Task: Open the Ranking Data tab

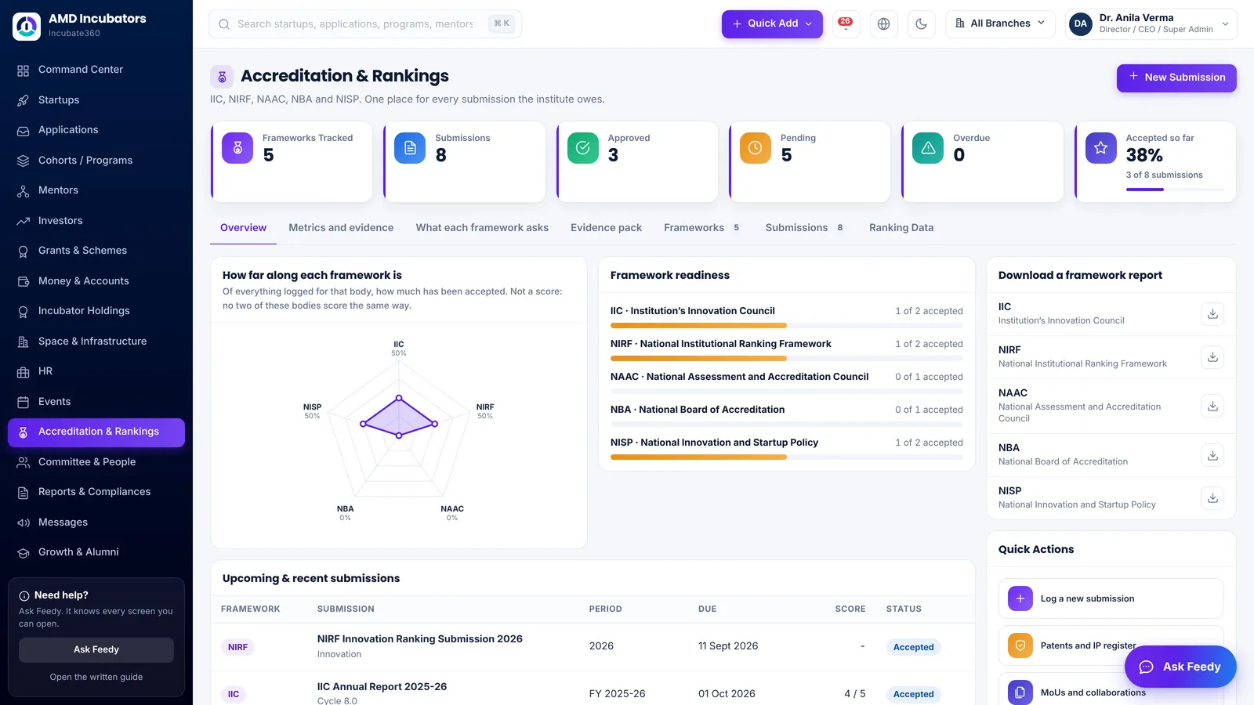Action: click(901, 228)
